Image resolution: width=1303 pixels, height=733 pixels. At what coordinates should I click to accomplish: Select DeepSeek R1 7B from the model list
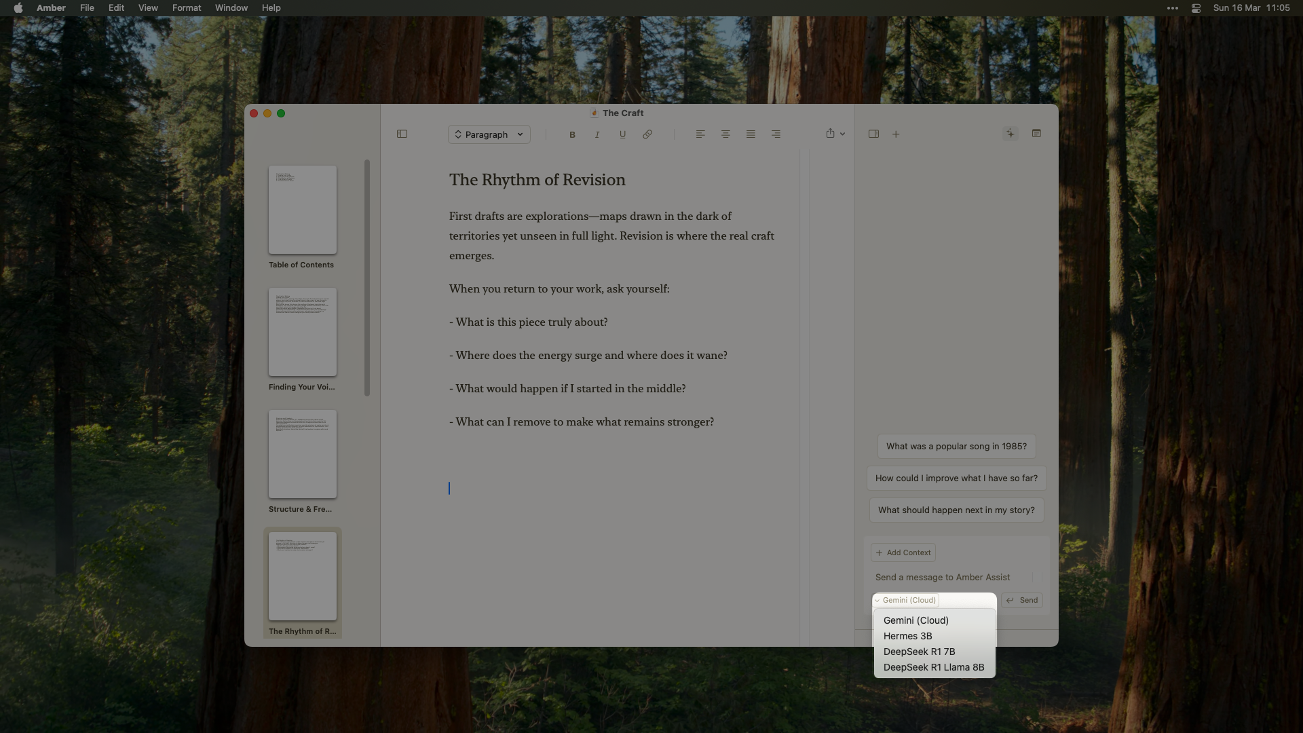pyautogui.click(x=919, y=652)
